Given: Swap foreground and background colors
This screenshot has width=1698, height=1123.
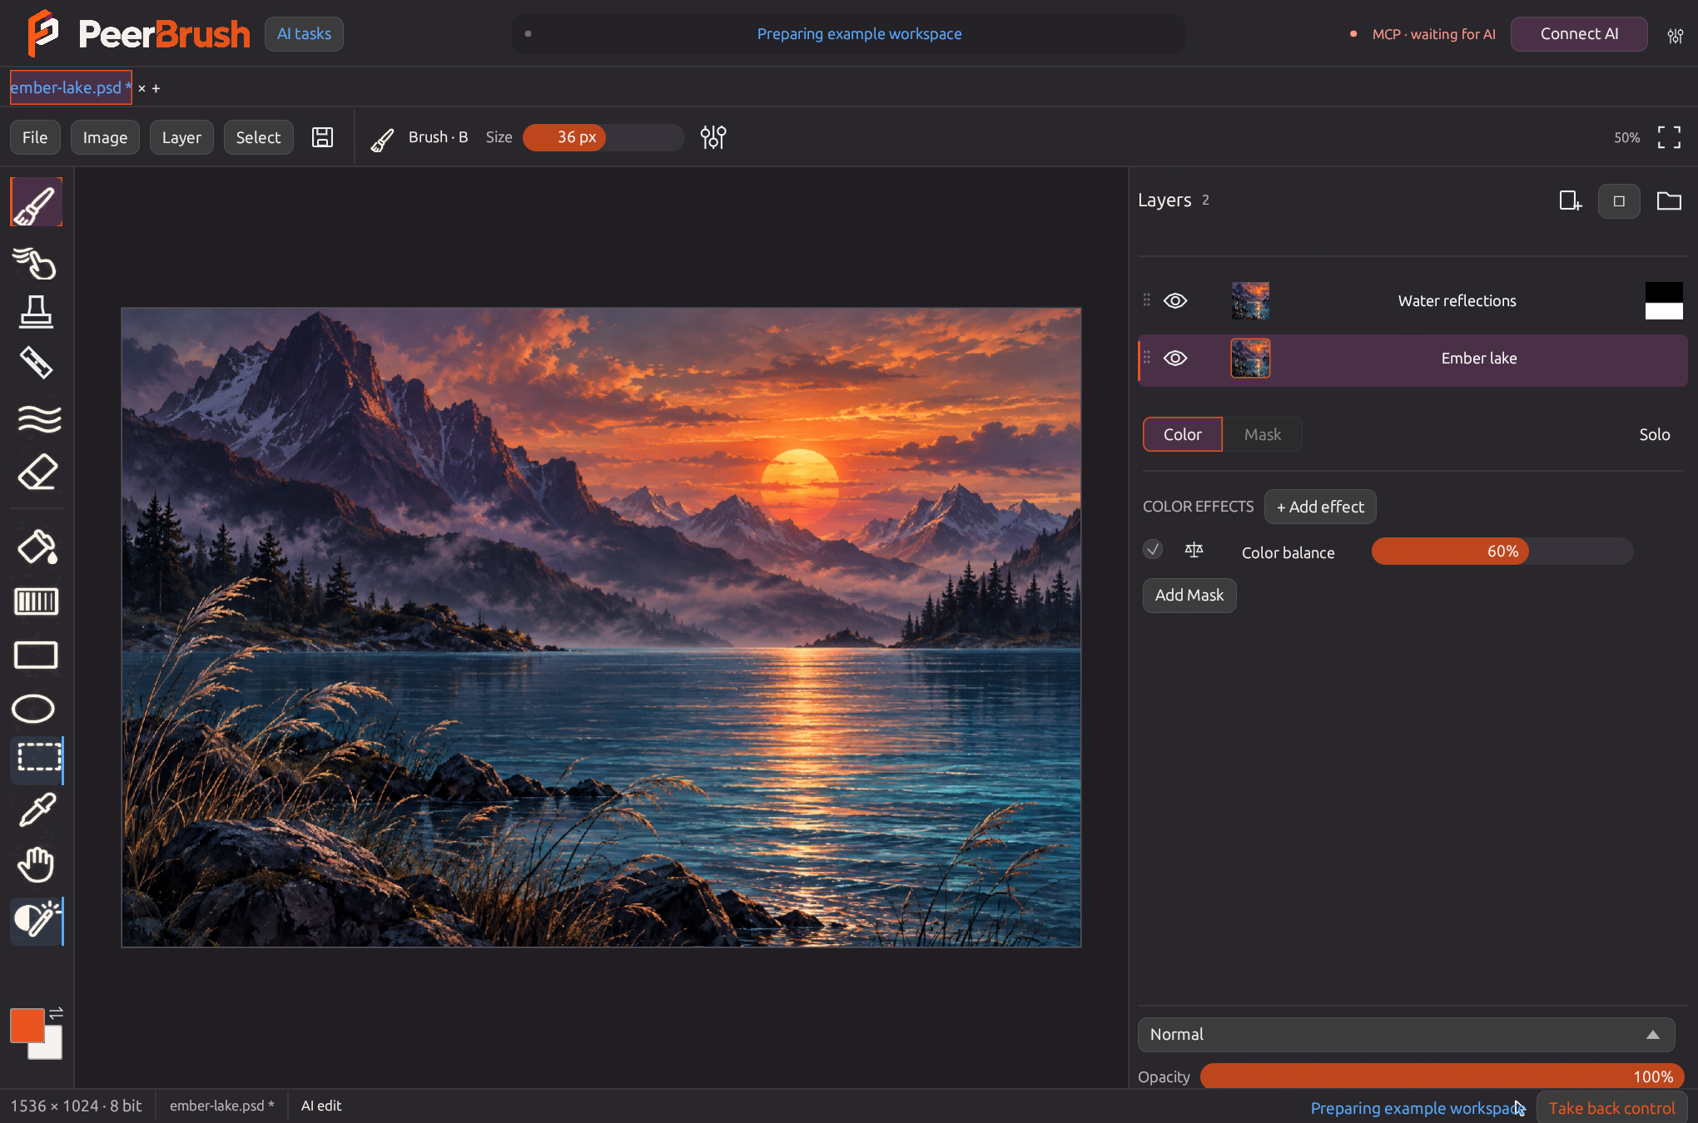Looking at the screenshot, I should point(56,1013).
